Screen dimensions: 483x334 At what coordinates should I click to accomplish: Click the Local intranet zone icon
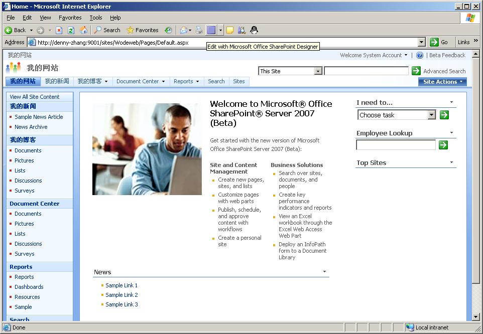pyautogui.click(x=410, y=327)
